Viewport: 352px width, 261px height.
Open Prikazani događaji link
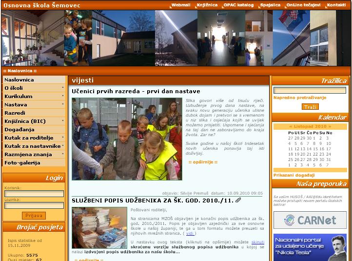[x=294, y=175]
